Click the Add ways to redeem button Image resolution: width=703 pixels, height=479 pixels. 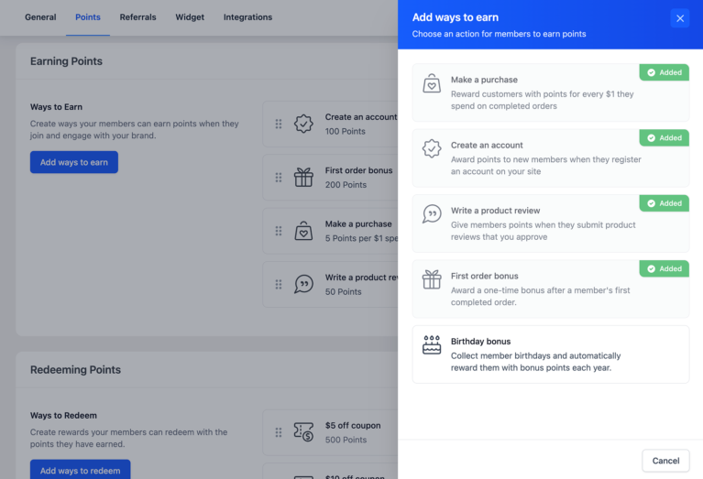click(81, 470)
